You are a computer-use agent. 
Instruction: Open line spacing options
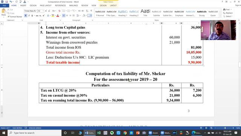(x=78, y=15)
